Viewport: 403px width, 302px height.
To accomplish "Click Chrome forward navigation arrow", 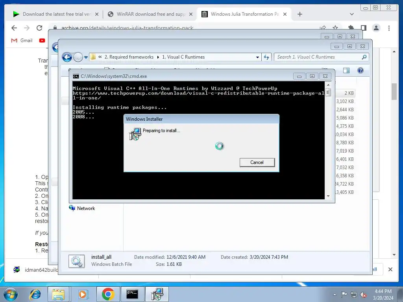I will pyautogui.click(x=27, y=28).
